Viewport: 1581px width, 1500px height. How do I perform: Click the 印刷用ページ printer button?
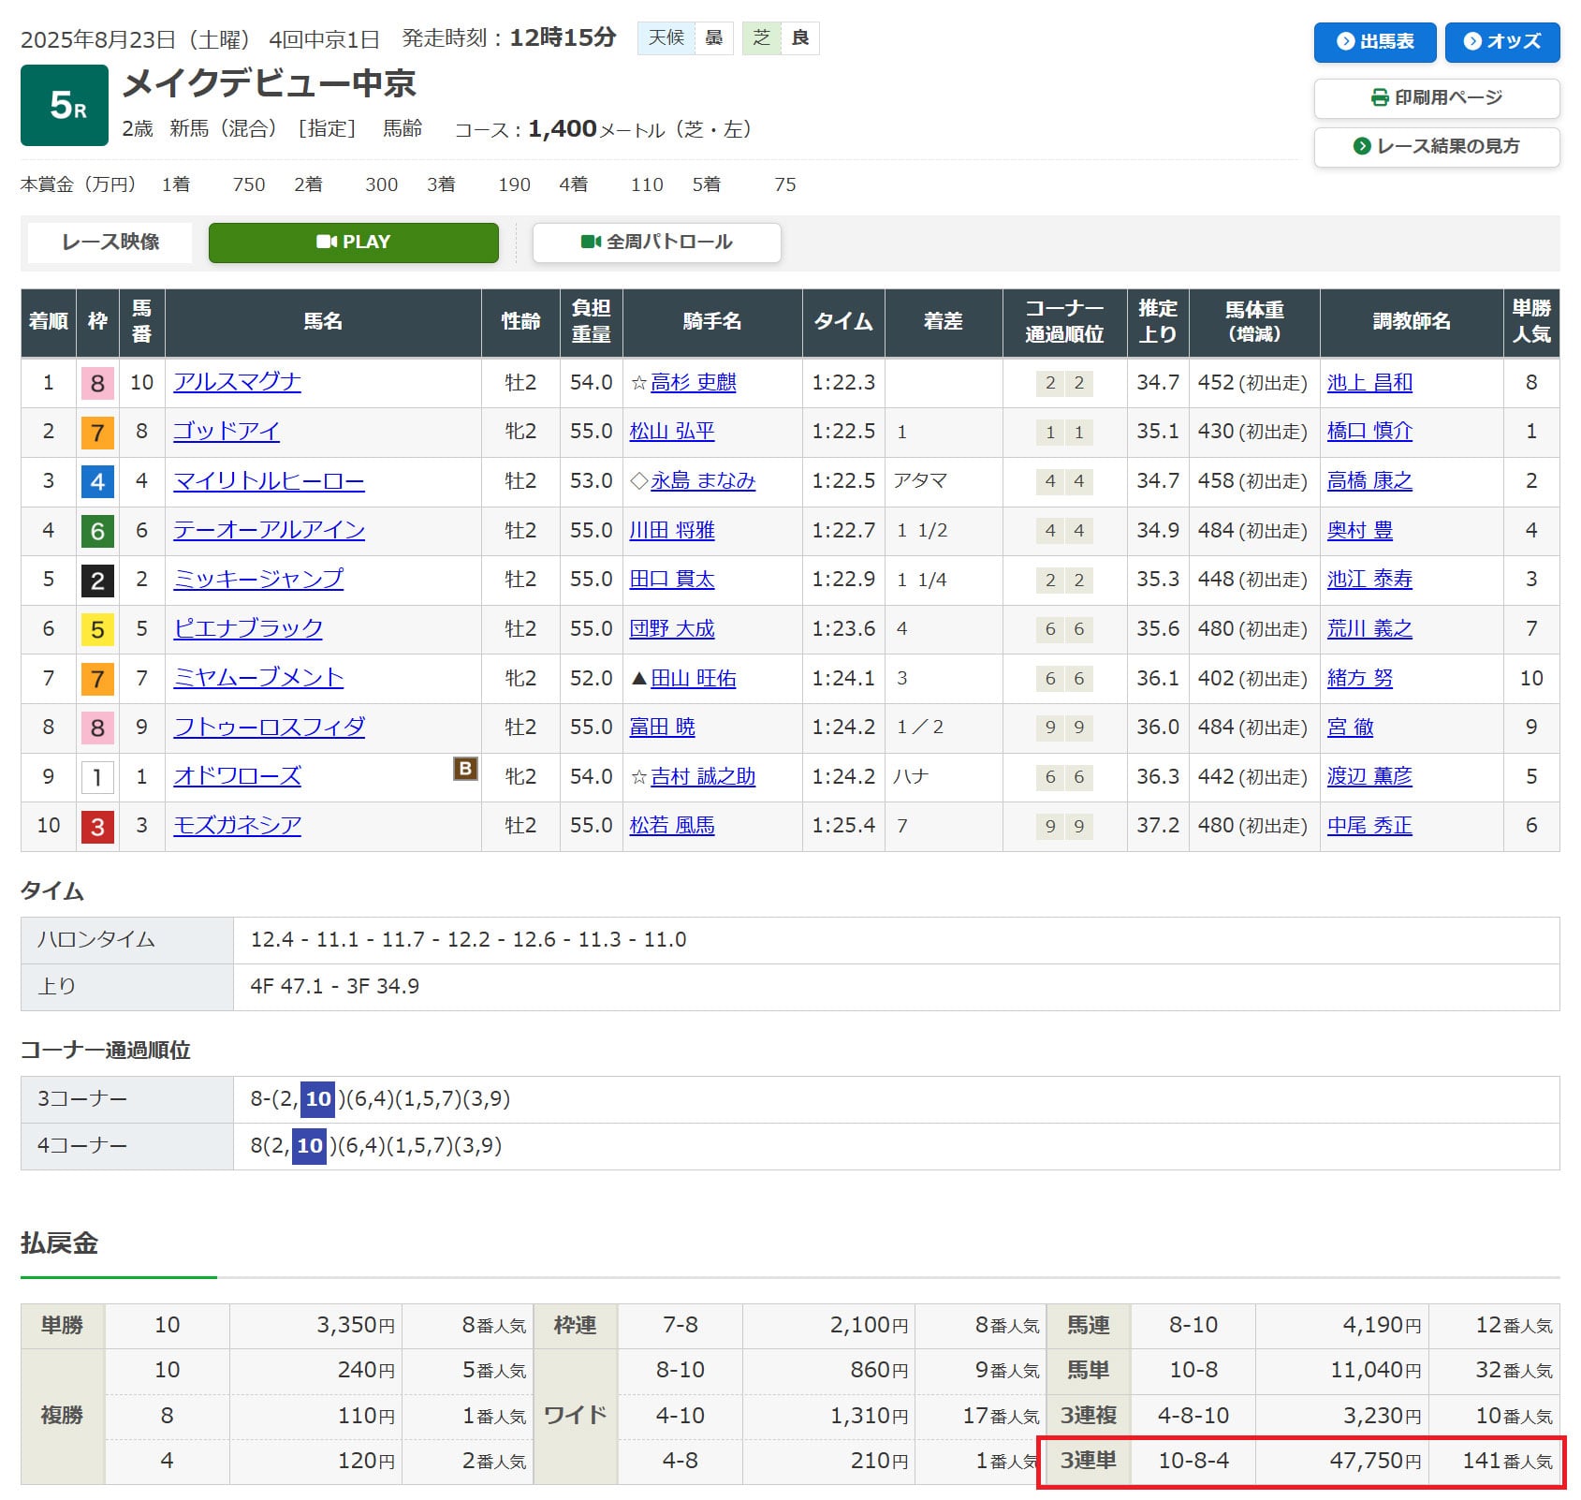1436,98
